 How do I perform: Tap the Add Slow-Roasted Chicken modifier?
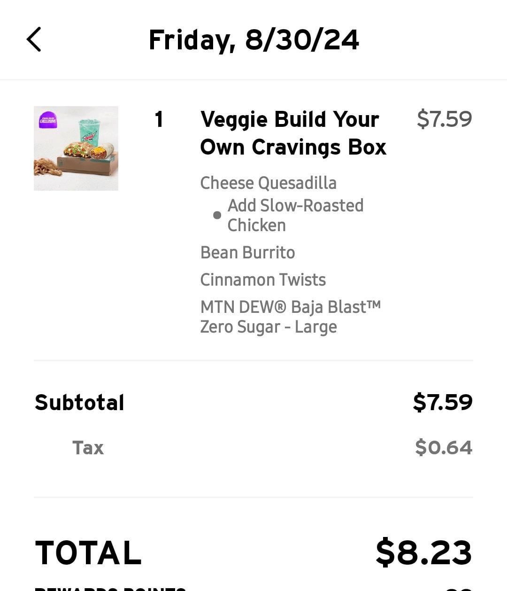[295, 215]
